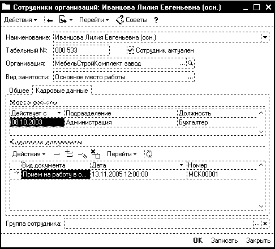Image resolution: width=275 pixels, height=249 pixels.
Task: Click sort arrow in Действует с column header
Action: [59, 113]
